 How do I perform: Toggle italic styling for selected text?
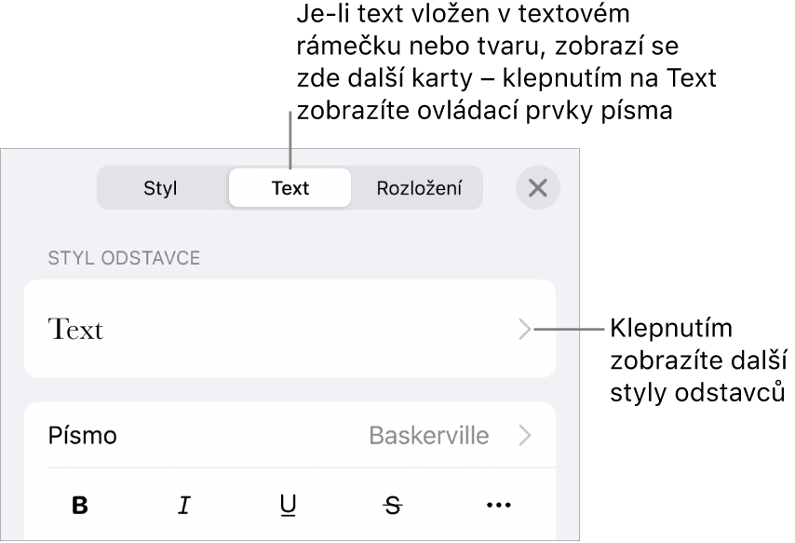coord(184,507)
